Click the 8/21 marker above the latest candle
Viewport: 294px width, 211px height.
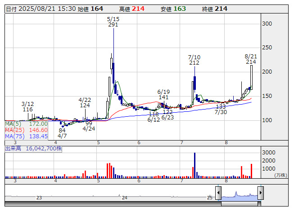[x=251, y=59]
